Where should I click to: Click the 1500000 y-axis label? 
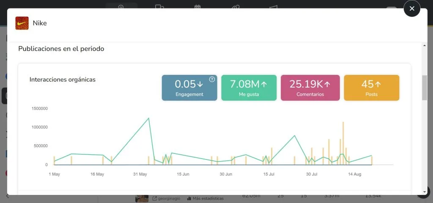point(39,109)
